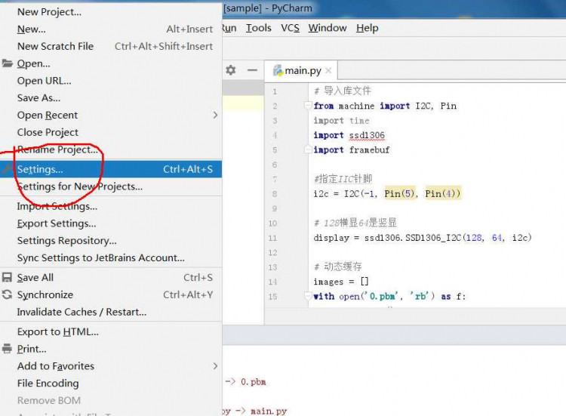The height and width of the screenshot is (416, 566).
Task: Choose New... menu entry
Action: pyautogui.click(x=111, y=29)
